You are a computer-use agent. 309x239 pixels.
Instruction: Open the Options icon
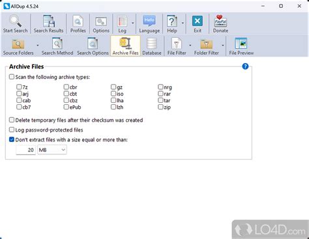click(101, 21)
